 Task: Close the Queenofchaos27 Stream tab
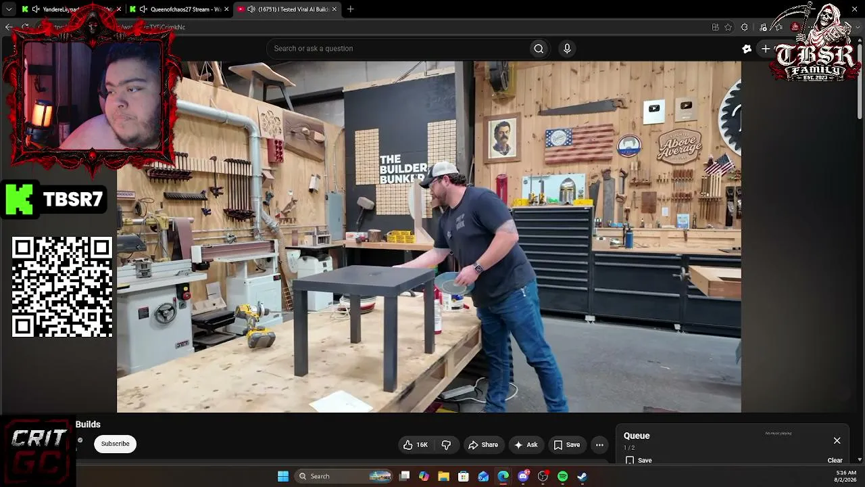[226, 9]
